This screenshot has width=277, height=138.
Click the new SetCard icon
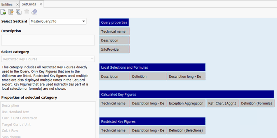point(3,12)
